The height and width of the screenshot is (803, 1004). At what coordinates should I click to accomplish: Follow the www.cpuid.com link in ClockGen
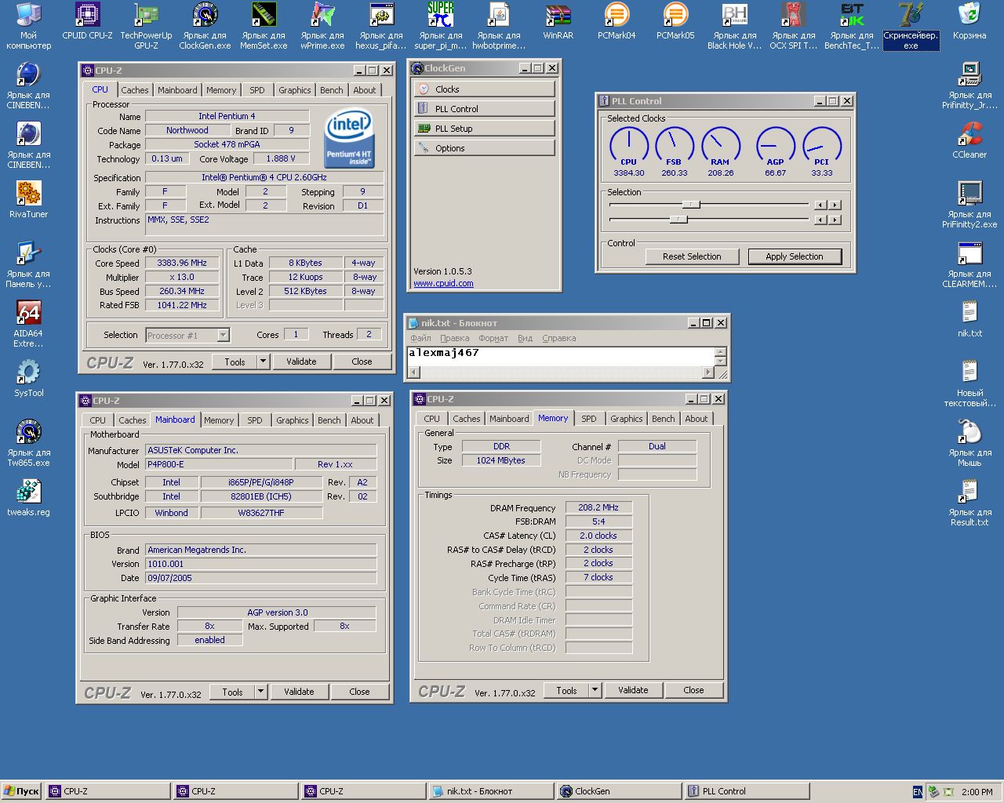point(443,283)
